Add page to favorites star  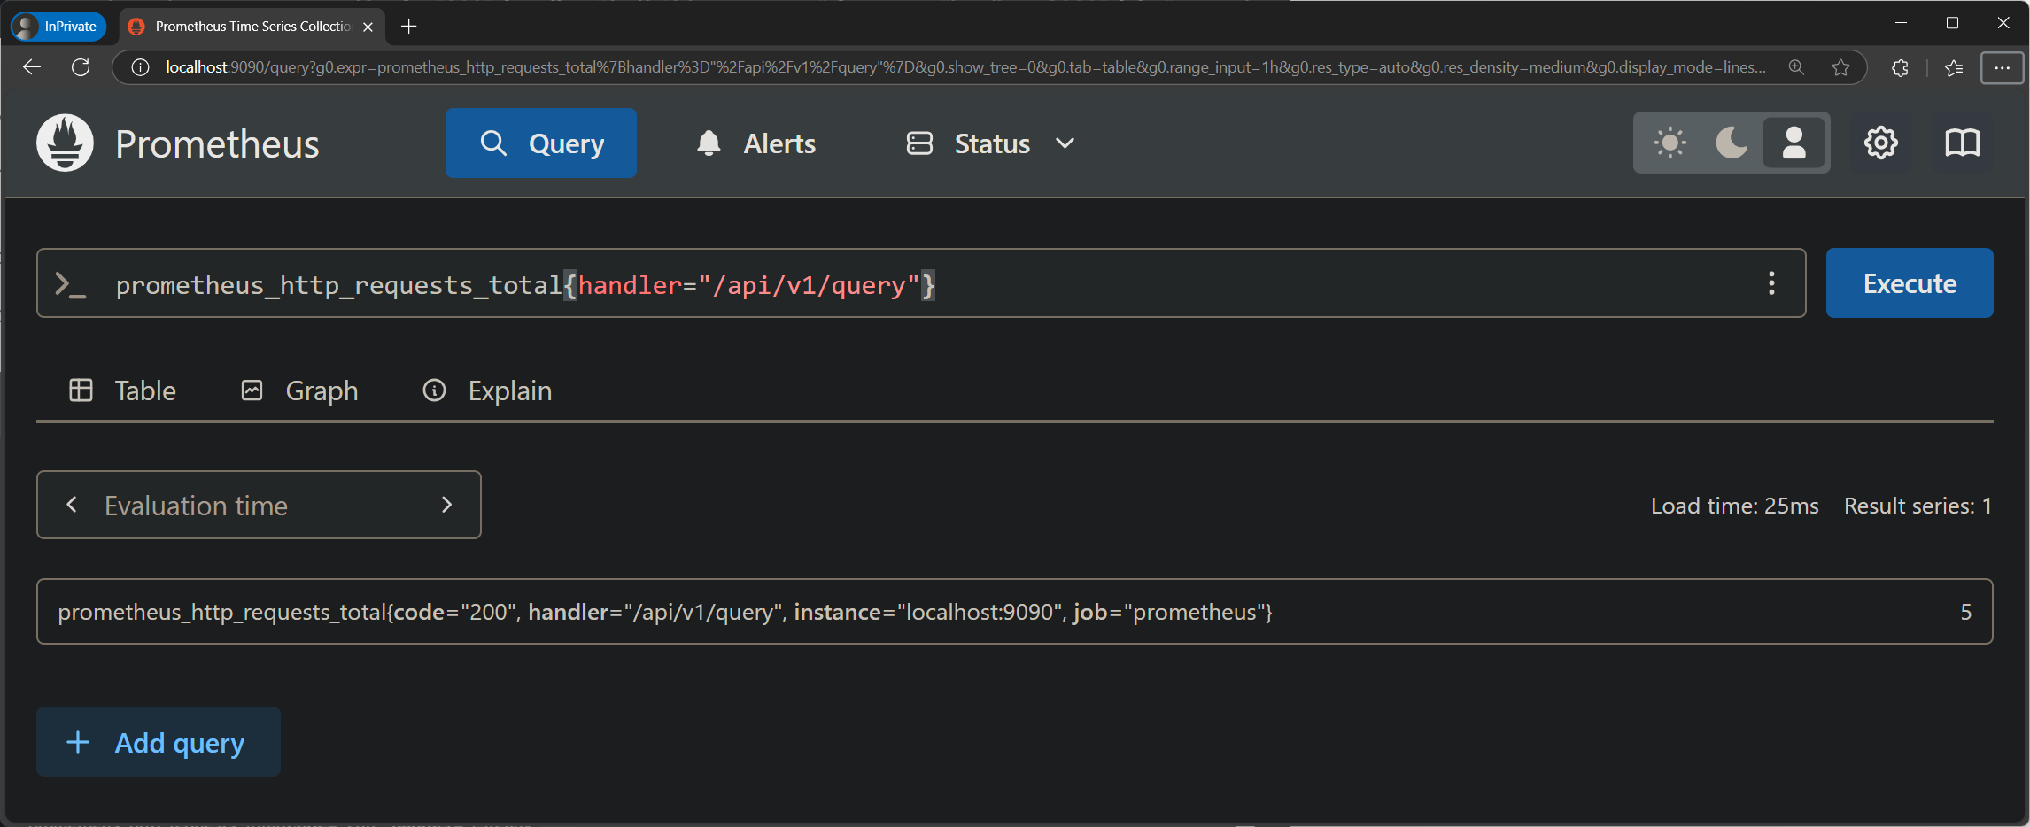tap(1840, 67)
